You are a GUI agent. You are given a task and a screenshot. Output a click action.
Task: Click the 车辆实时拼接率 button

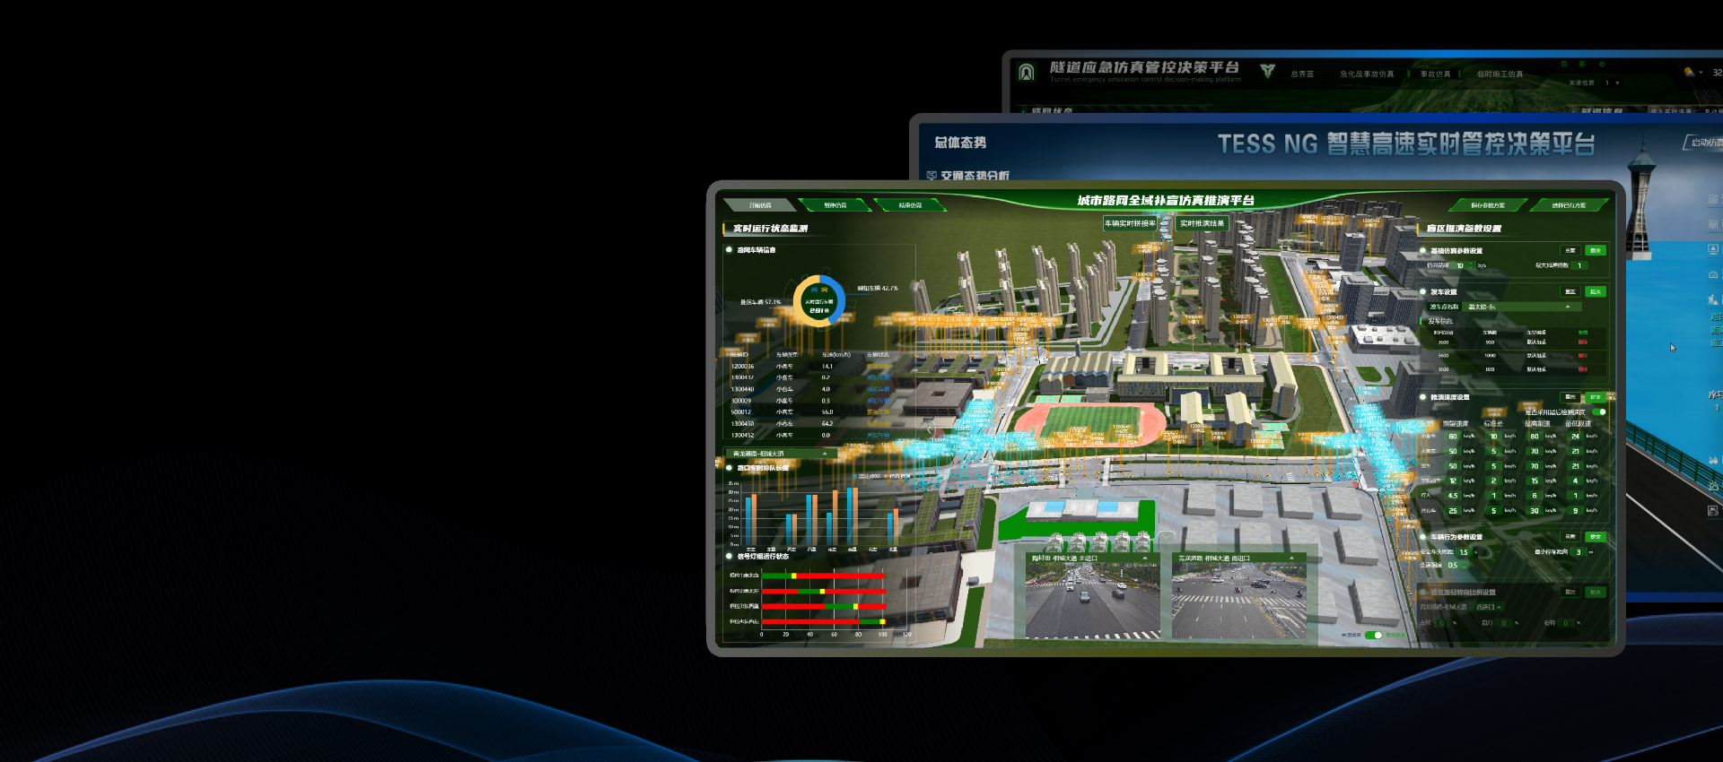coord(1130,223)
